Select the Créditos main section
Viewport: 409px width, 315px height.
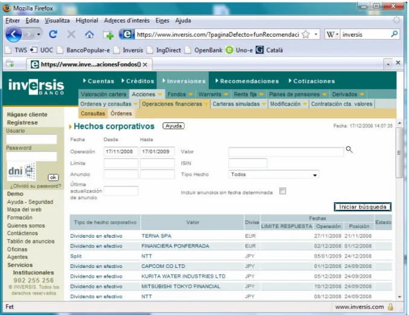tap(138, 81)
